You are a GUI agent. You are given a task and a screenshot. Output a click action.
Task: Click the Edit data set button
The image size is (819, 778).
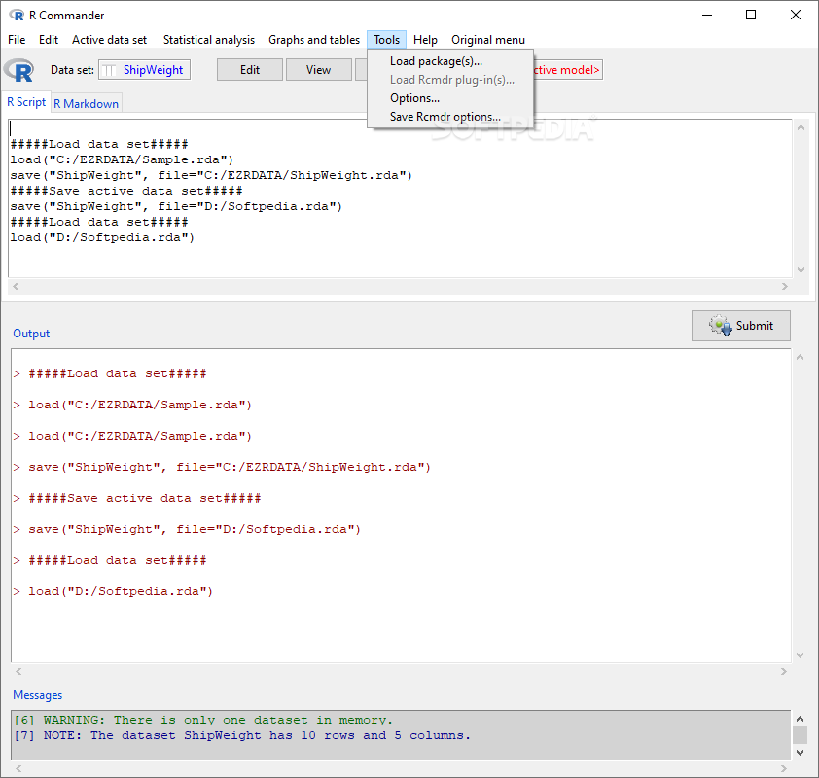coord(250,70)
